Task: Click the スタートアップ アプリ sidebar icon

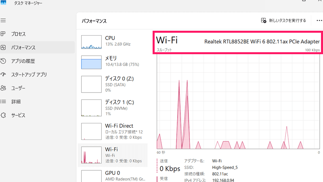Action: (3, 75)
